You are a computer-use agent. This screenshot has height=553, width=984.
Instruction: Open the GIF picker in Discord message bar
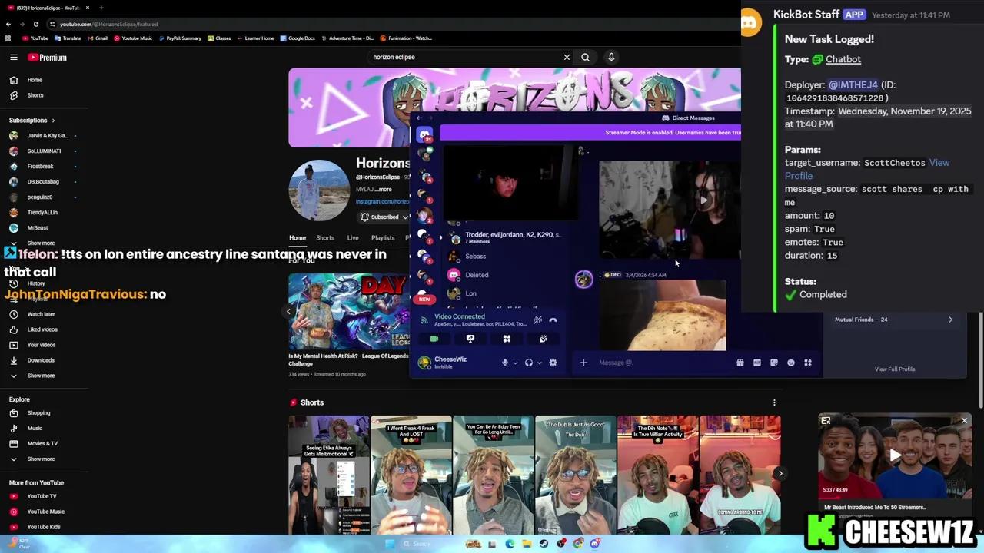(757, 363)
